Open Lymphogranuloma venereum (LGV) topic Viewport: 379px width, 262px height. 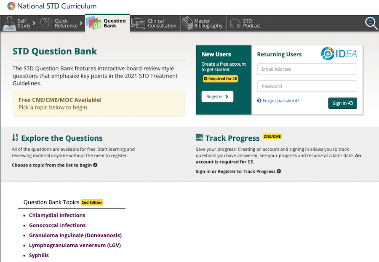pos(75,245)
